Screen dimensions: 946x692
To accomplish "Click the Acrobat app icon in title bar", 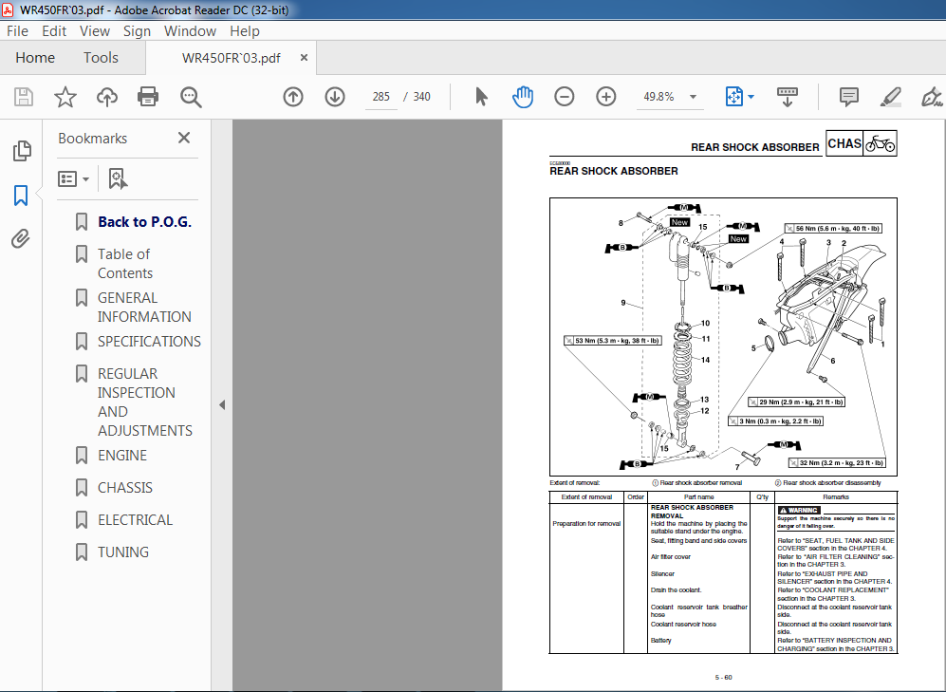I will pyautogui.click(x=8, y=9).
